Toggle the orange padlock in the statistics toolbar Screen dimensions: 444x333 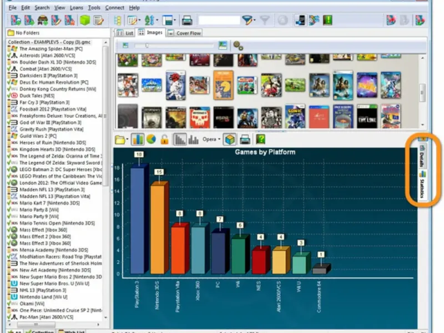coord(164,139)
